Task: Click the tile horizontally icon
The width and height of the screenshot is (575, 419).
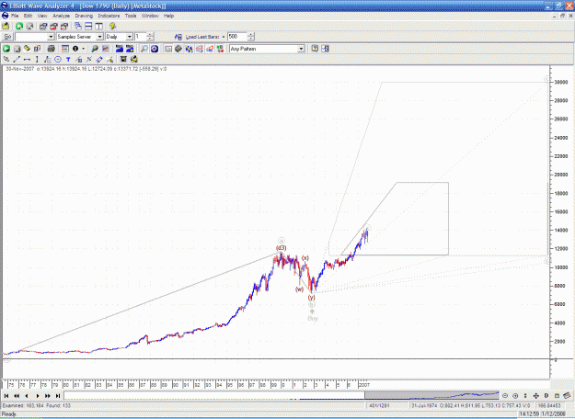Action: [x=88, y=26]
